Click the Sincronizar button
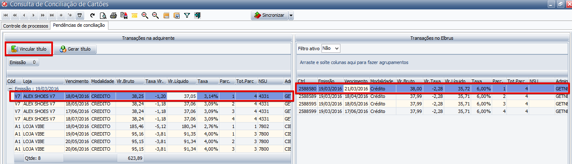 [269, 15]
